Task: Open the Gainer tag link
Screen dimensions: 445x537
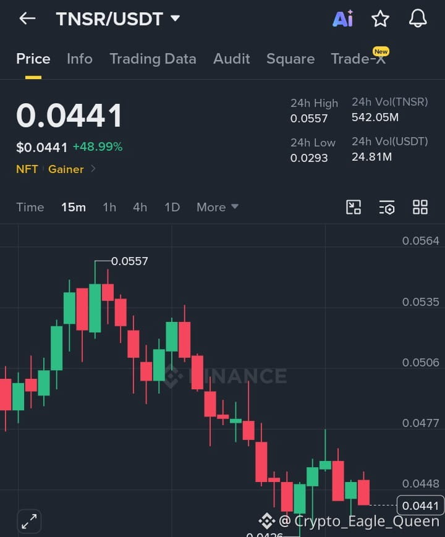Action: tap(66, 169)
